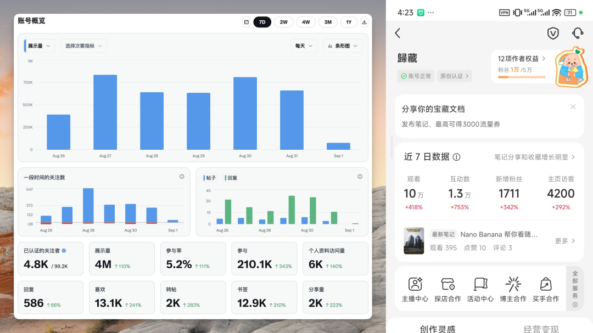
Task: Select the 3M time range
Action: (x=328, y=22)
